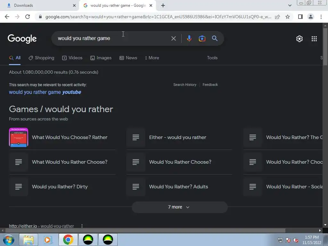Switch to News results

(128, 58)
